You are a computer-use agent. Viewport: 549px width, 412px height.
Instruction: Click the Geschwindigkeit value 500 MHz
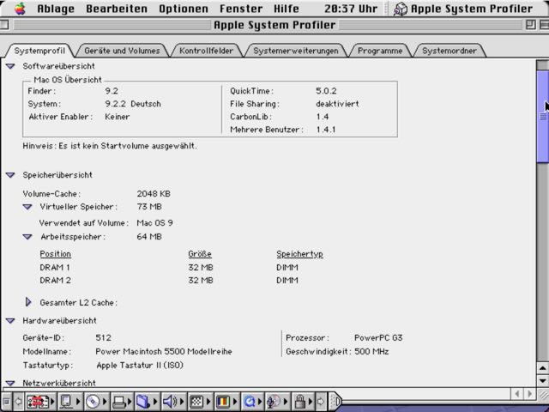coord(371,351)
